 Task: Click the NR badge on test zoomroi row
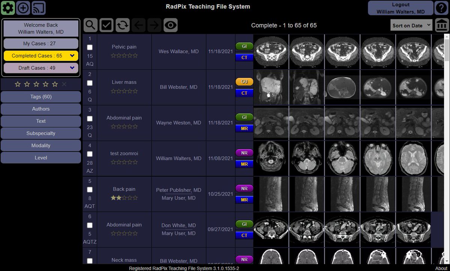point(244,153)
